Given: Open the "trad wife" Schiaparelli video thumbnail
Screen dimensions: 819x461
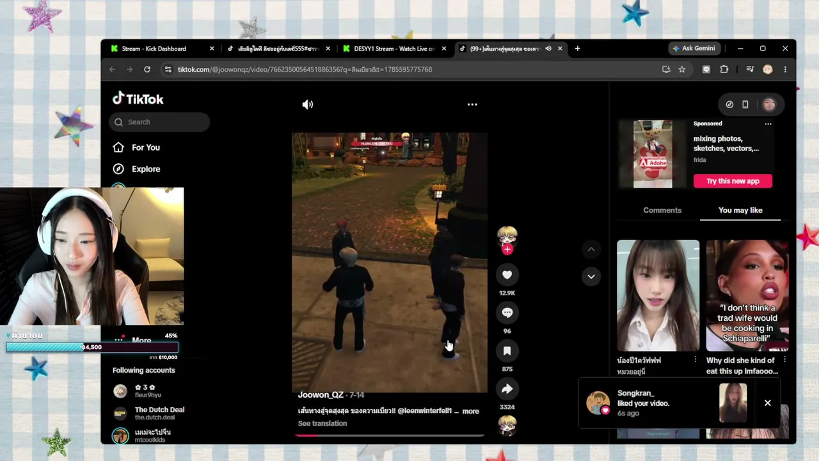Looking at the screenshot, I should point(747,296).
